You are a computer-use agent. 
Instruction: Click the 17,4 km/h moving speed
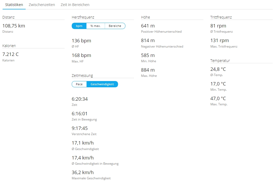(82, 158)
